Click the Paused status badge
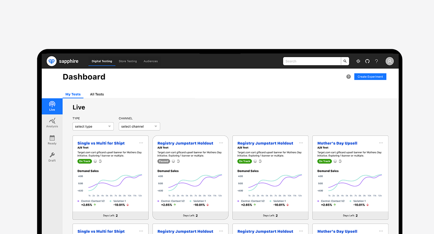This screenshot has height=234, width=434. [164, 161]
